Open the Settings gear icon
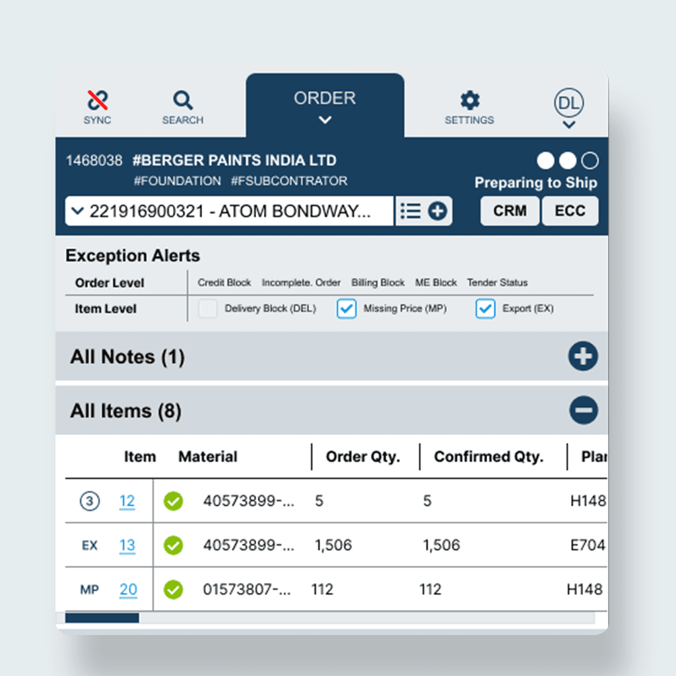 tap(469, 100)
